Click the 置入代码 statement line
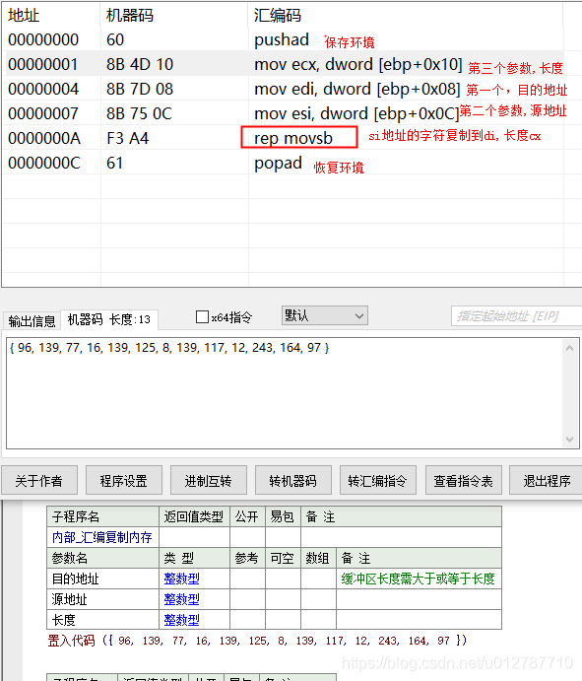 (x=257, y=641)
